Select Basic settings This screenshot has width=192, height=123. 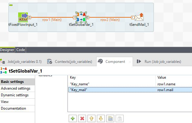17,82
